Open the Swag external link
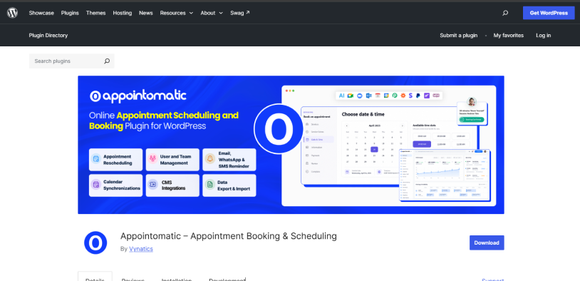Screen dimensions: 580x281 click(239, 13)
